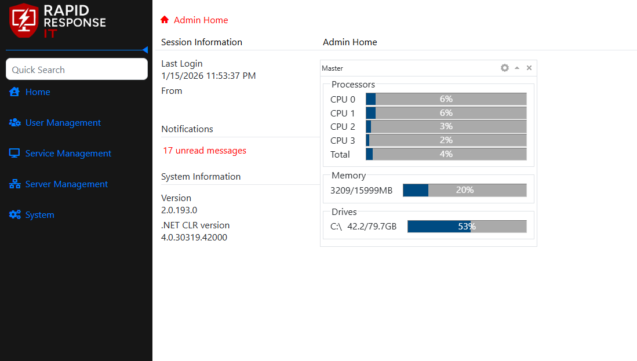Select Server Management menu label
The image size is (637, 361).
[x=67, y=184]
